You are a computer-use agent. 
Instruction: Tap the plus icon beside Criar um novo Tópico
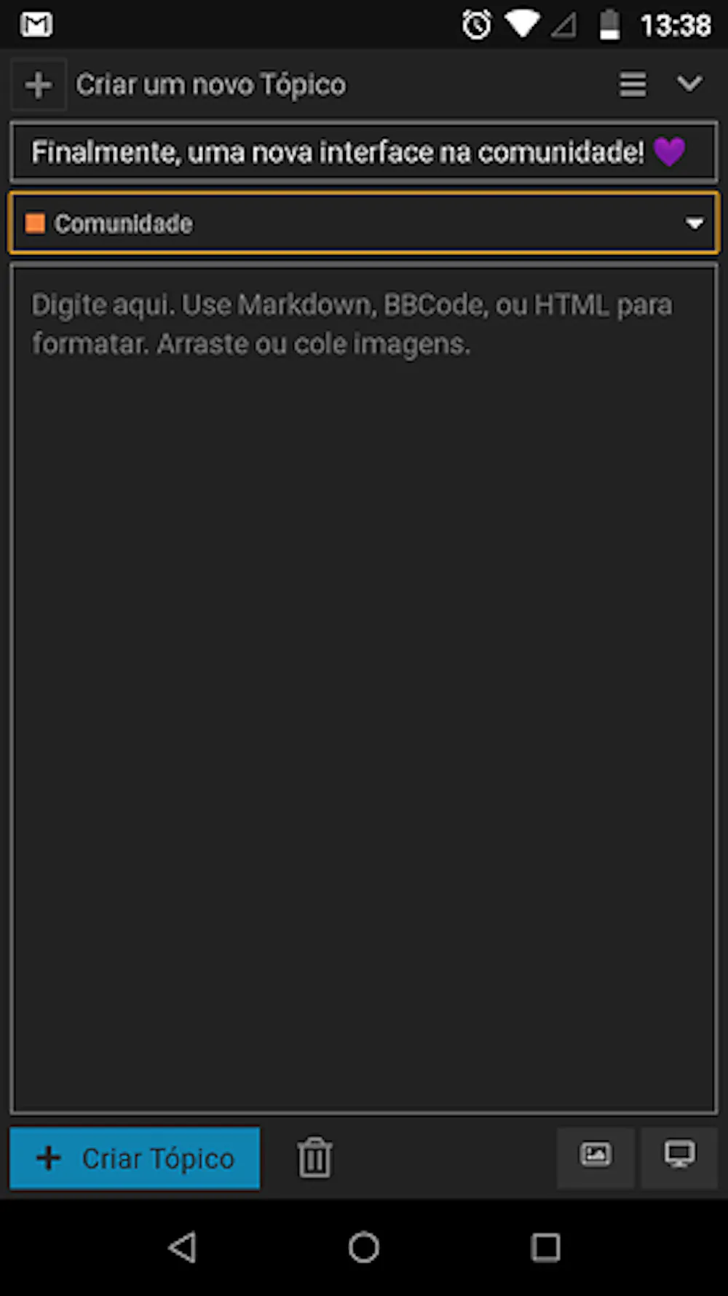[x=39, y=85]
